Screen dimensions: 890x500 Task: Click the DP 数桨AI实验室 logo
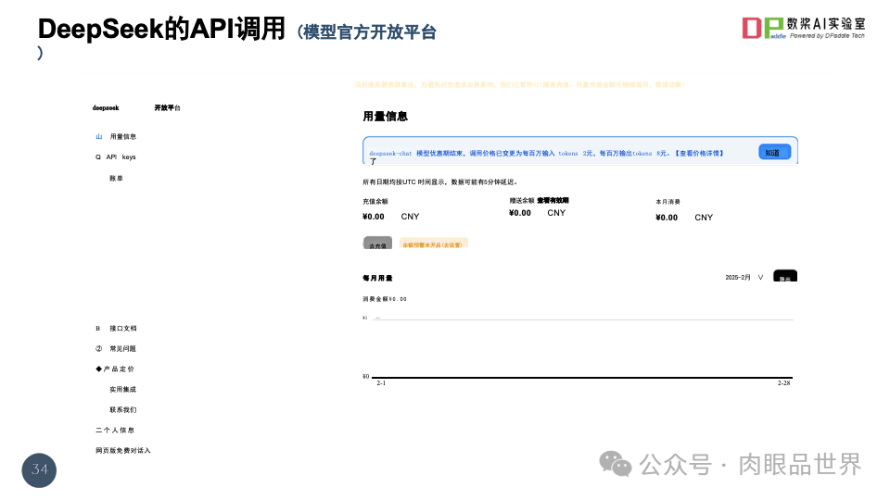point(804,28)
